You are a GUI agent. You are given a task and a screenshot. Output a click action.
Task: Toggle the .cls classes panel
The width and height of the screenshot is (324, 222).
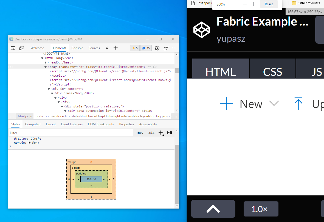pos(151,133)
